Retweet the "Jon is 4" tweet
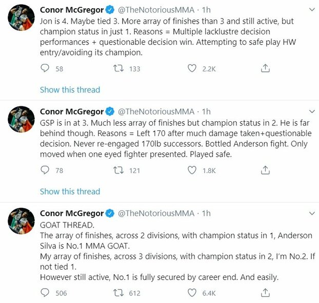The image size is (319, 303). tap(120, 68)
